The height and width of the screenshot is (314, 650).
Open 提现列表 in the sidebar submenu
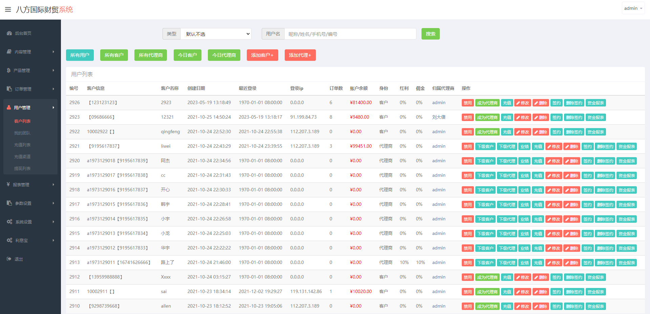(22, 168)
